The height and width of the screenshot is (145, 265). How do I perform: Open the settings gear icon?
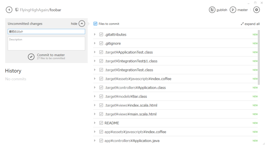click(256, 10)
